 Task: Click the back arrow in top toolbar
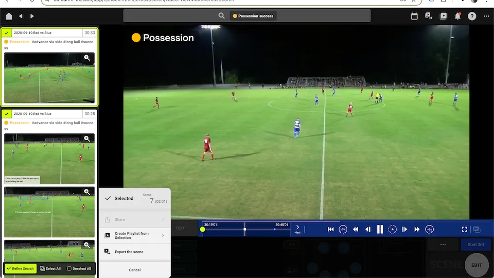[21, 16]
